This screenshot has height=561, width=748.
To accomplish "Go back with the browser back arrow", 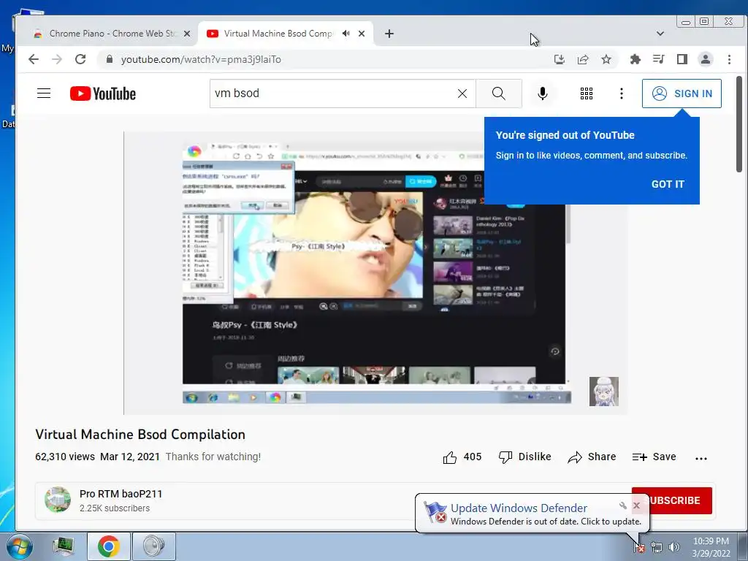I will 34,59.
